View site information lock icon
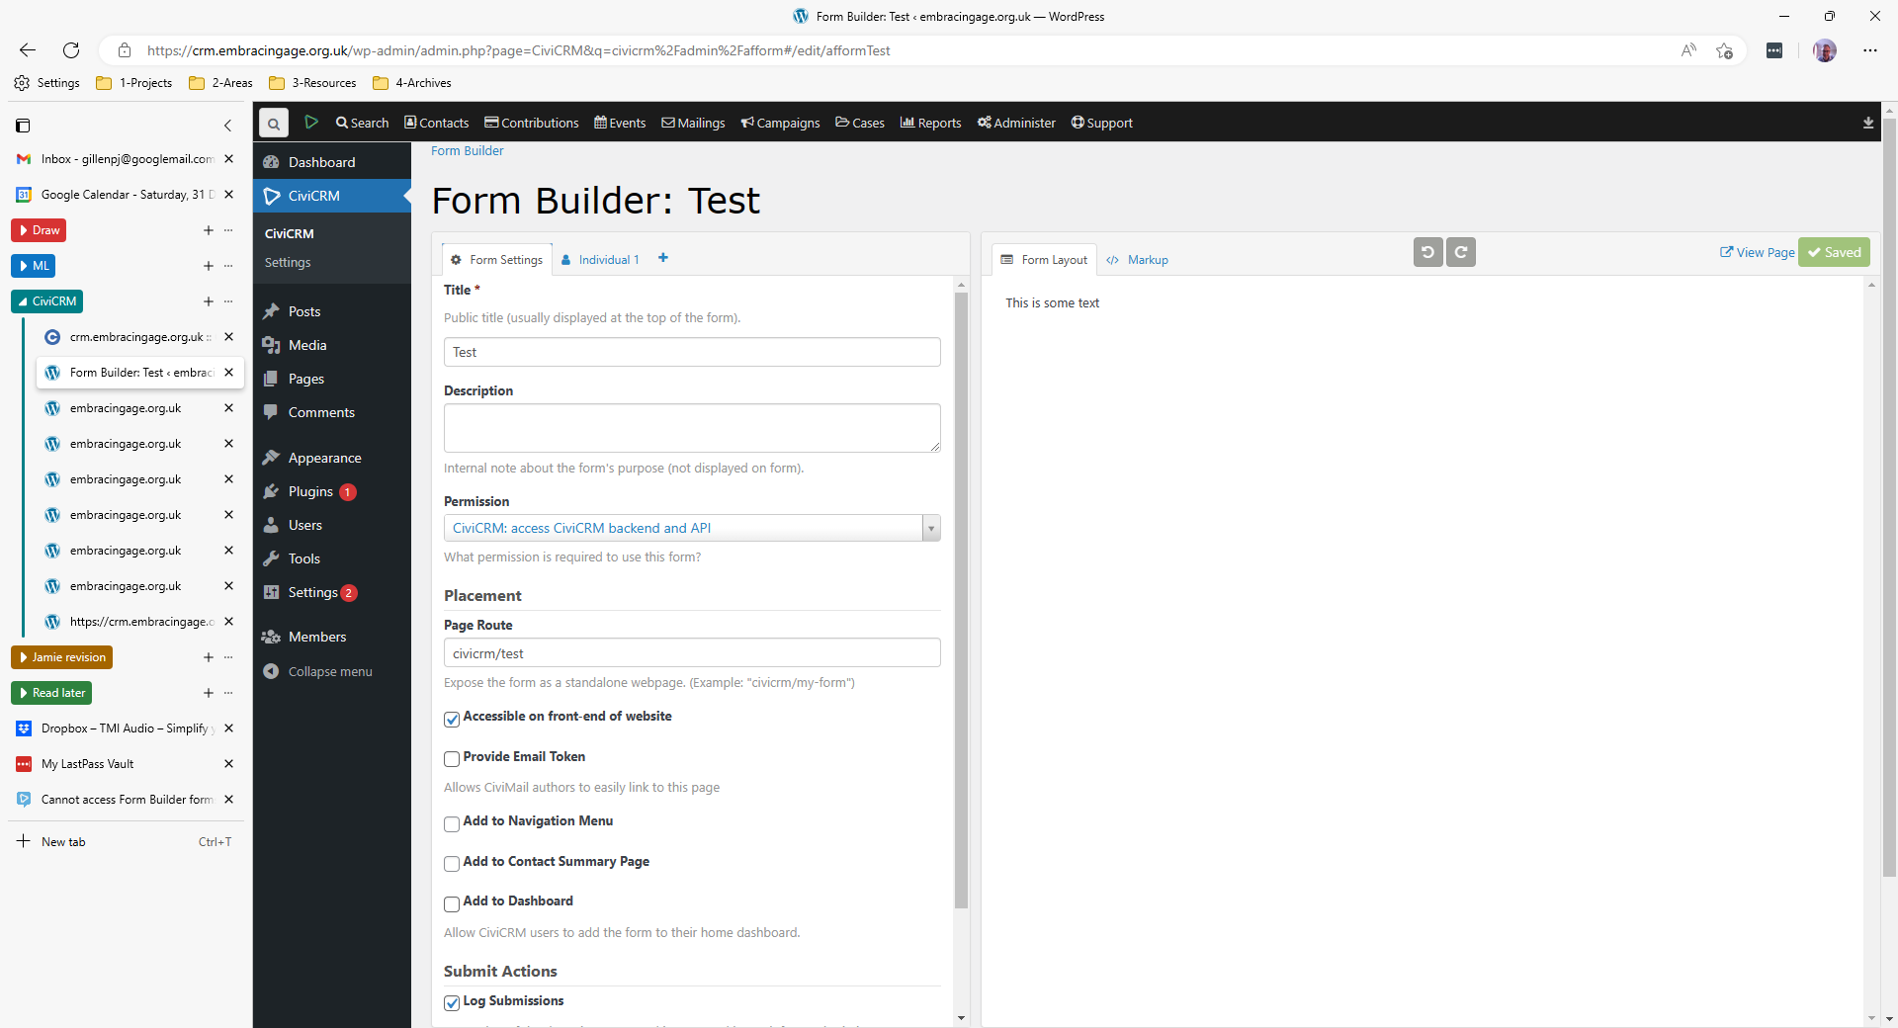1898x1028 pixels. (125, 50)
